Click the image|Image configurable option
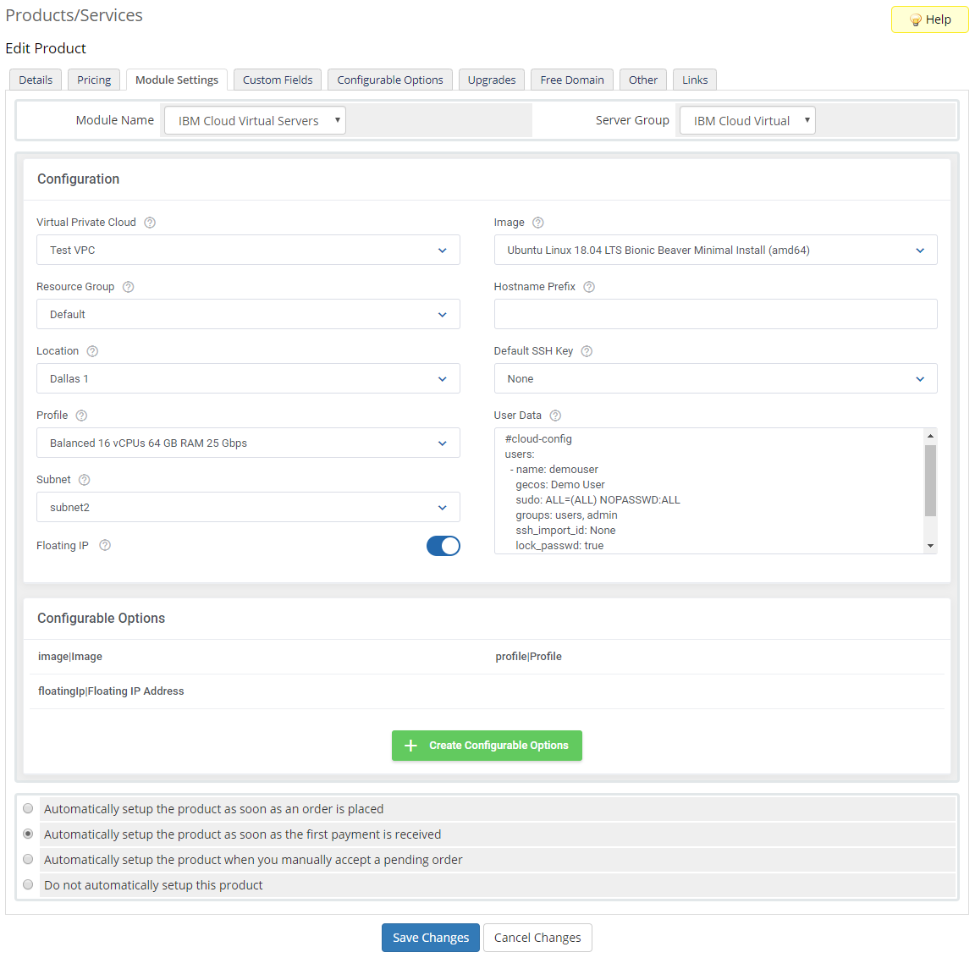Screen dimensions: 975x958 (x=70, y=657)
